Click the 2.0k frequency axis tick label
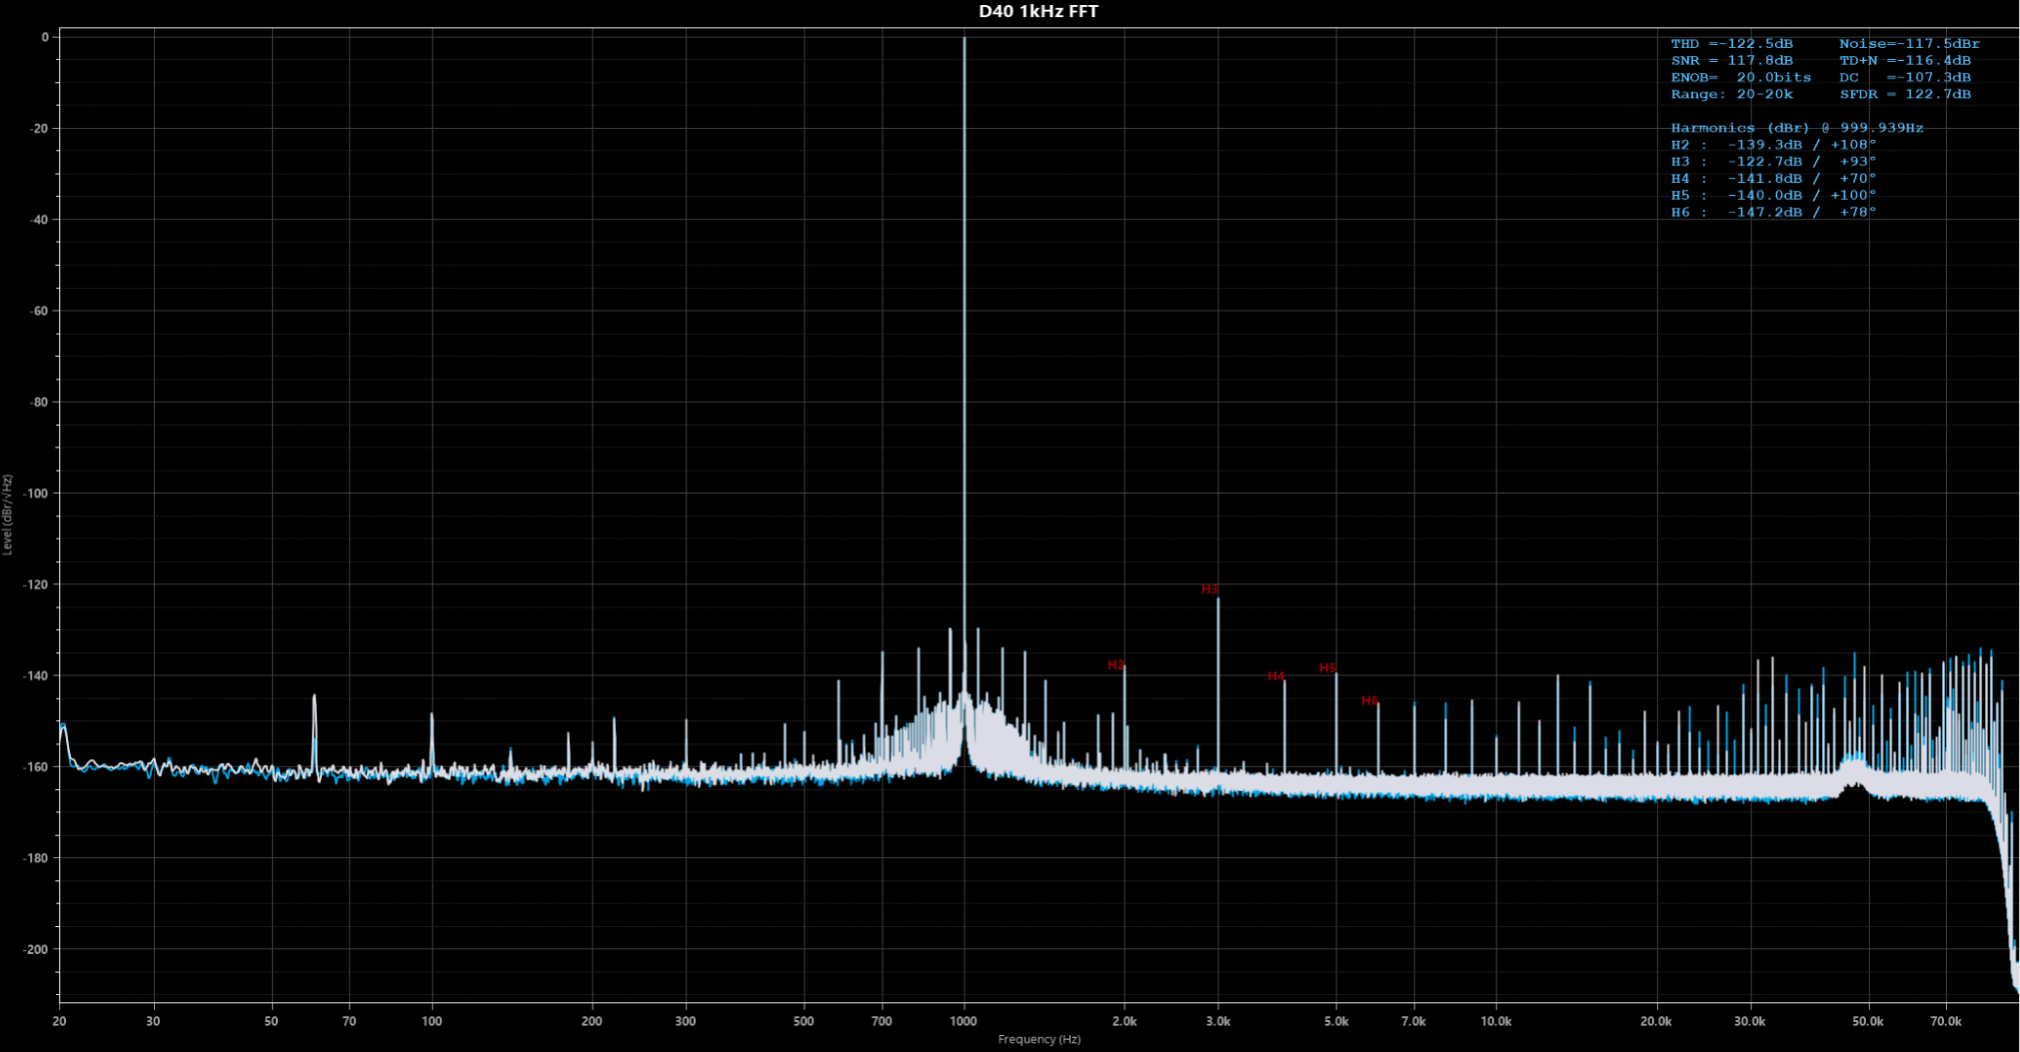 (1124, 1022)
